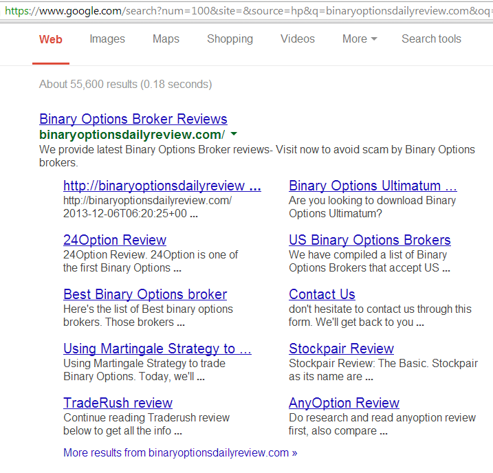Click snippet 'Here's the list of Best binary options'
The image size is (493, 473).
[x=148, y=316]
